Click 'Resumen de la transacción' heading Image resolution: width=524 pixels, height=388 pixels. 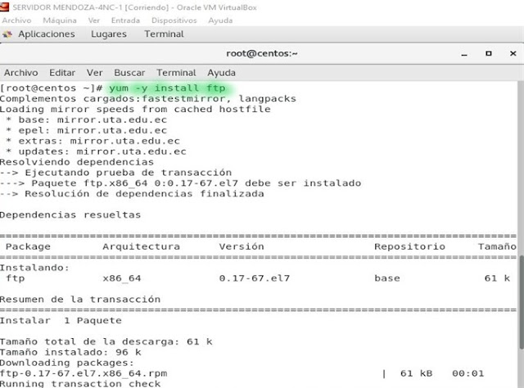click(80, 300)
